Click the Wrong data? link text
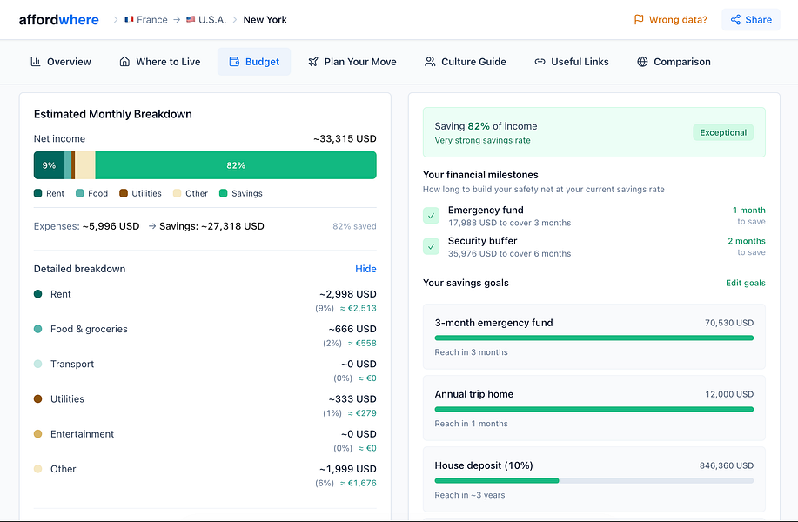The image size is (798, 522). point(678,20)
